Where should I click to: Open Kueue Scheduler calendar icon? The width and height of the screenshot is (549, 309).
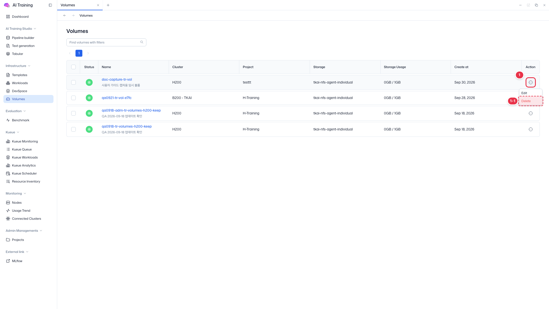[8, 173]
